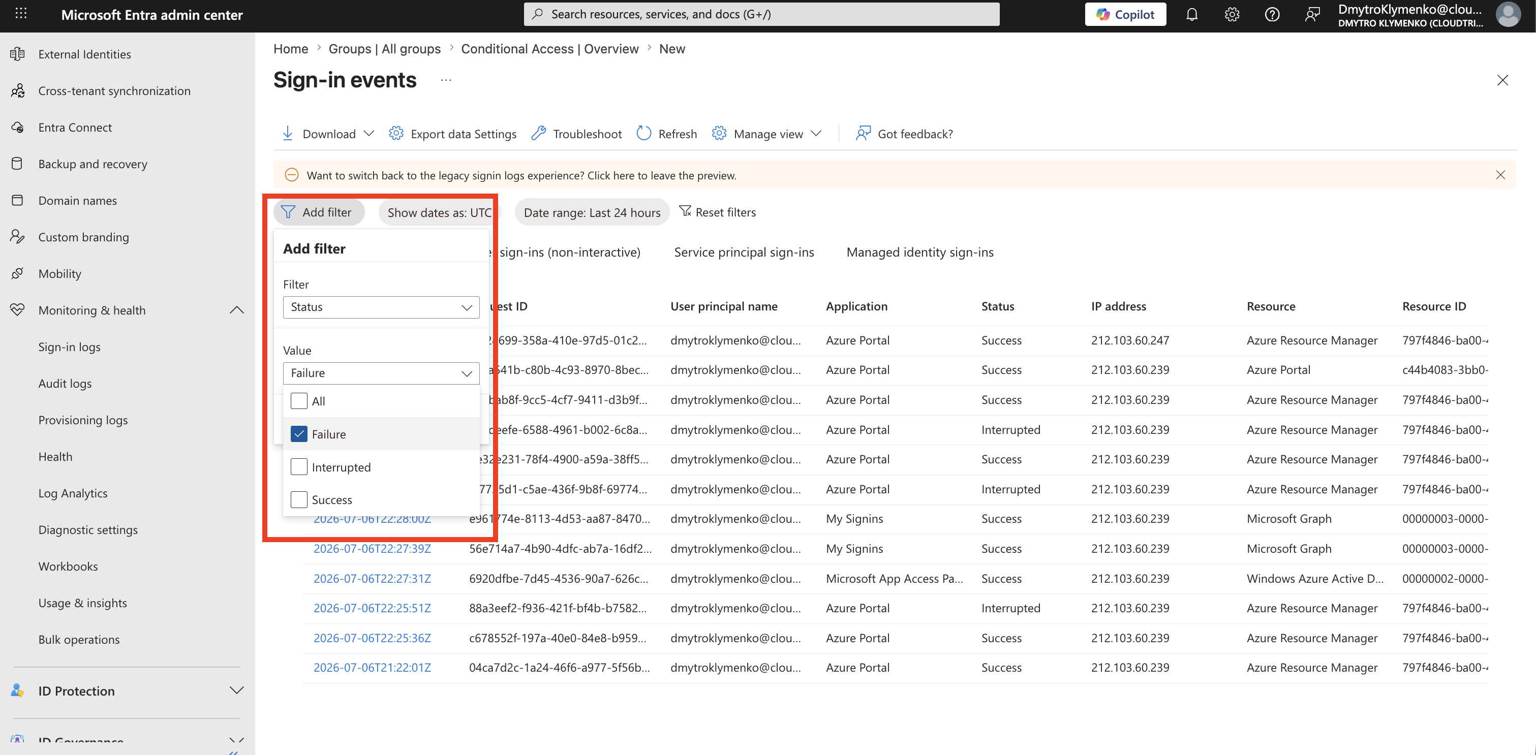Open Diagnostic settings in the sidebar
Image resolution: width=1536 pixels, height=755 pixels.
point(87,530)
